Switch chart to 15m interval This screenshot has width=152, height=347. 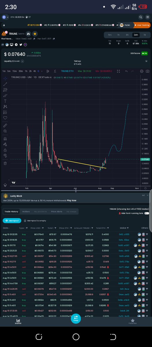click(14, 71)
